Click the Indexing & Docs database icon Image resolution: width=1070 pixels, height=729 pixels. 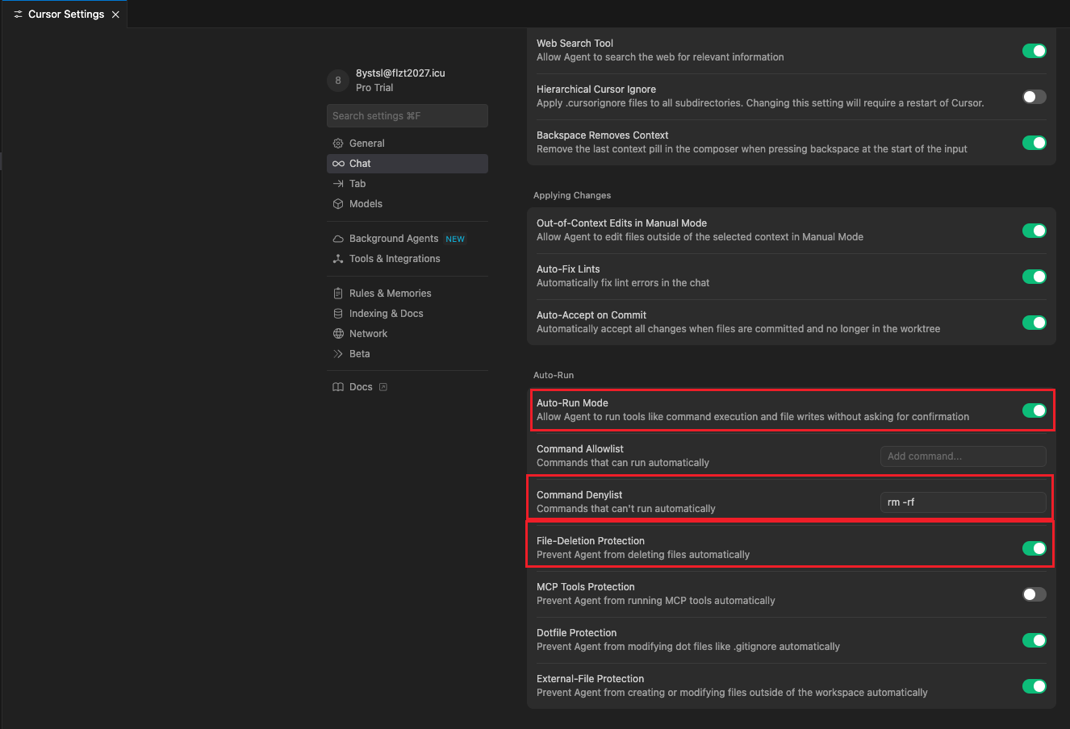pyautogui.click(x=338, y=314)
